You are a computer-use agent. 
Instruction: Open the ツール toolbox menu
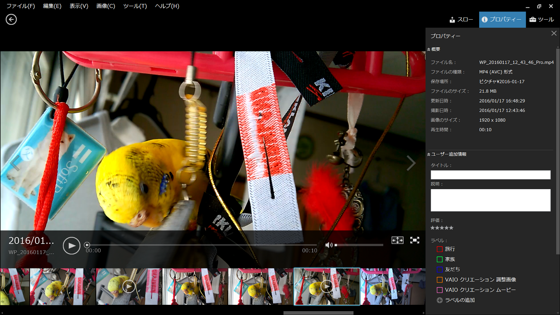(x=541, y=20)
